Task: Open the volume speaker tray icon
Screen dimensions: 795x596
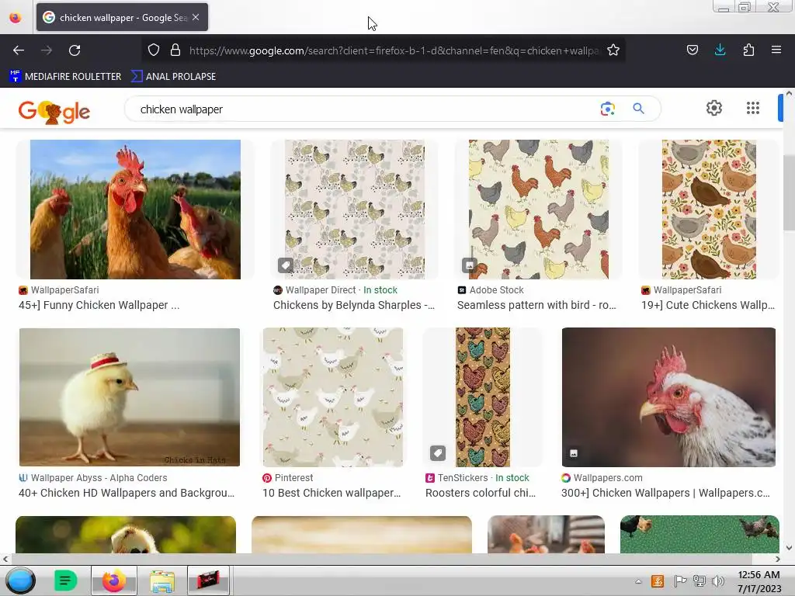Action: (x=717, y=581)
